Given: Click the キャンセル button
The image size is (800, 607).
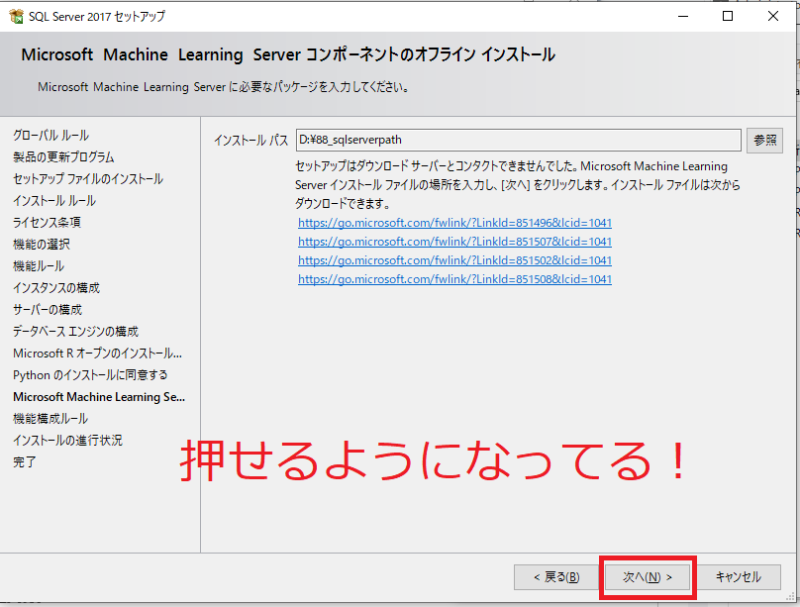Looking at the screenshot, I should click(x=739, y=577).
